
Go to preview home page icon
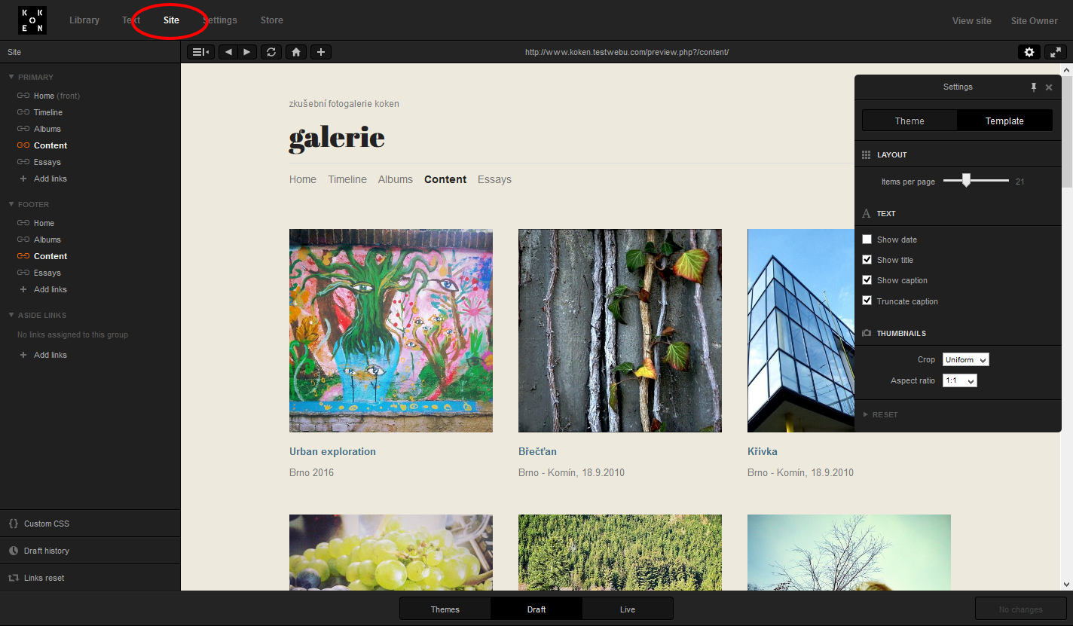(296, 52)
